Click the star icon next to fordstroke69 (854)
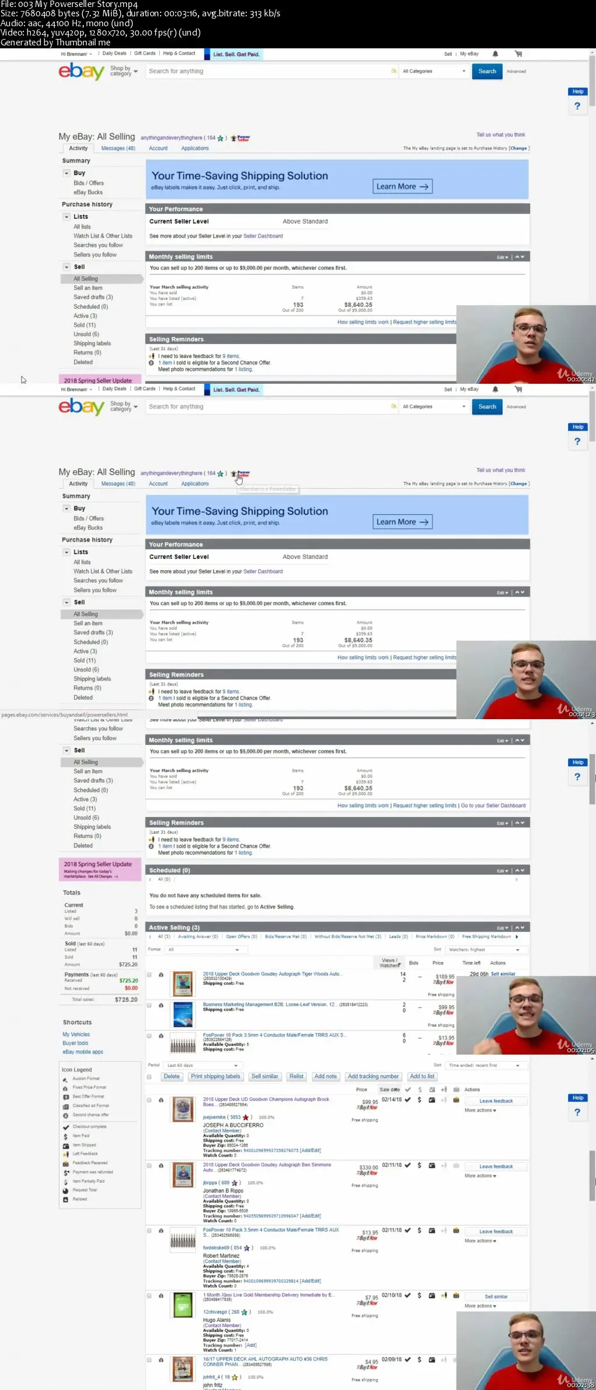 coord(247,1247)
